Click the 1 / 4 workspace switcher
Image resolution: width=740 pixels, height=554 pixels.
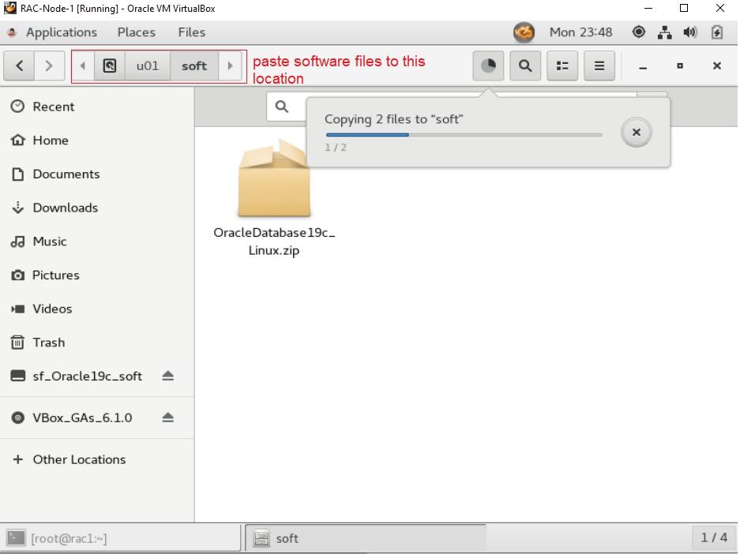(x=714, y=538)
